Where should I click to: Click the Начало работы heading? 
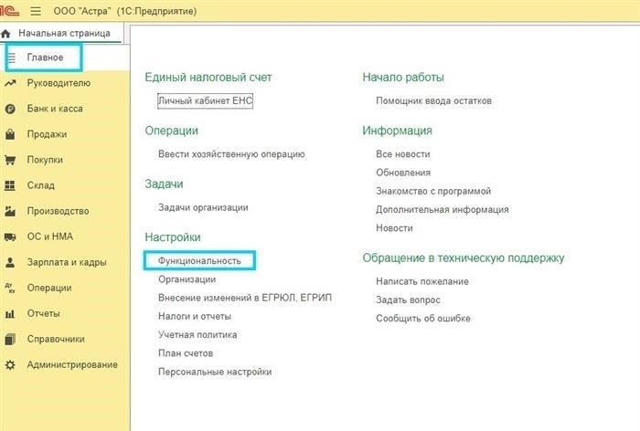pyautogui.click(x=403, y=78)
